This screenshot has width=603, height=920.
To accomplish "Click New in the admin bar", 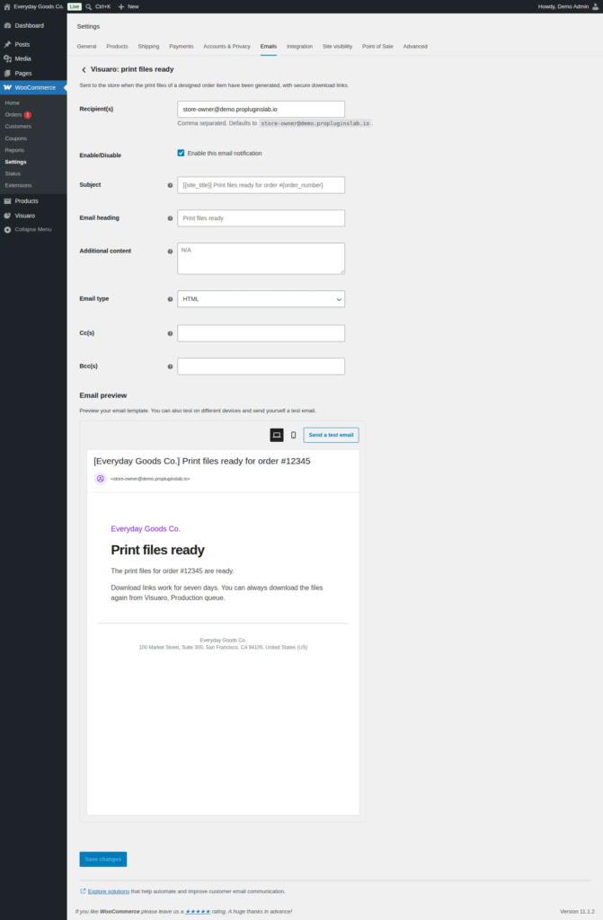I will pos(133,6).
